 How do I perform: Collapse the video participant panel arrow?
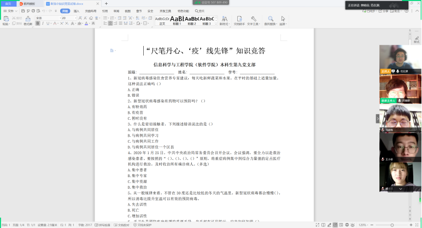[x=377, y=118]
